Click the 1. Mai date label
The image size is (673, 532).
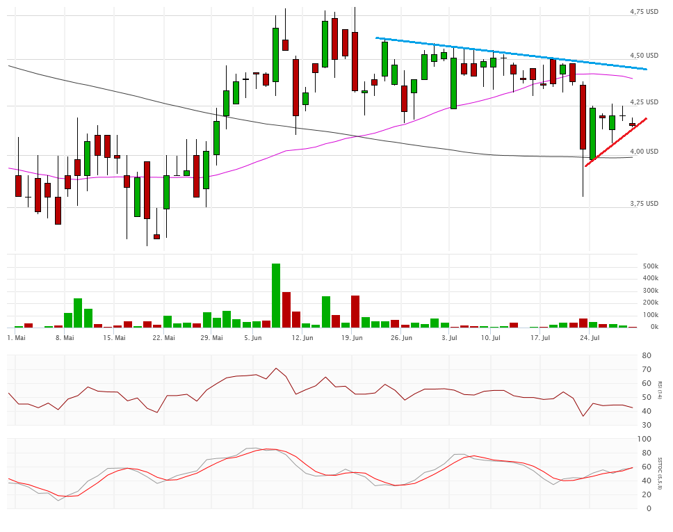point(16,338)
